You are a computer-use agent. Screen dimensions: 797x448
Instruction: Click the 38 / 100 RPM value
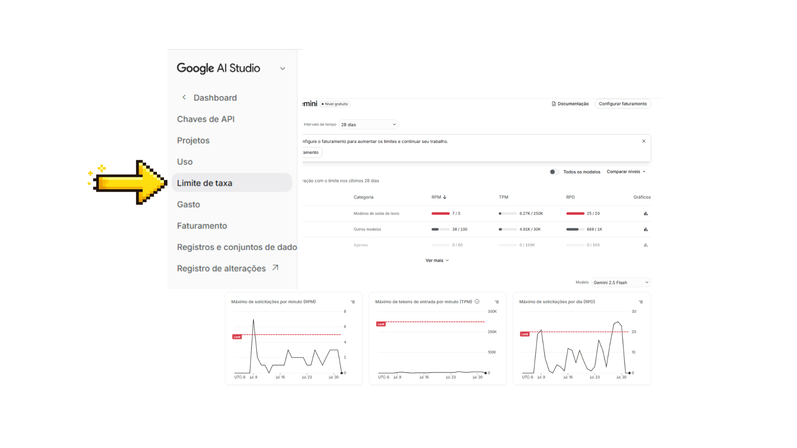460,229
